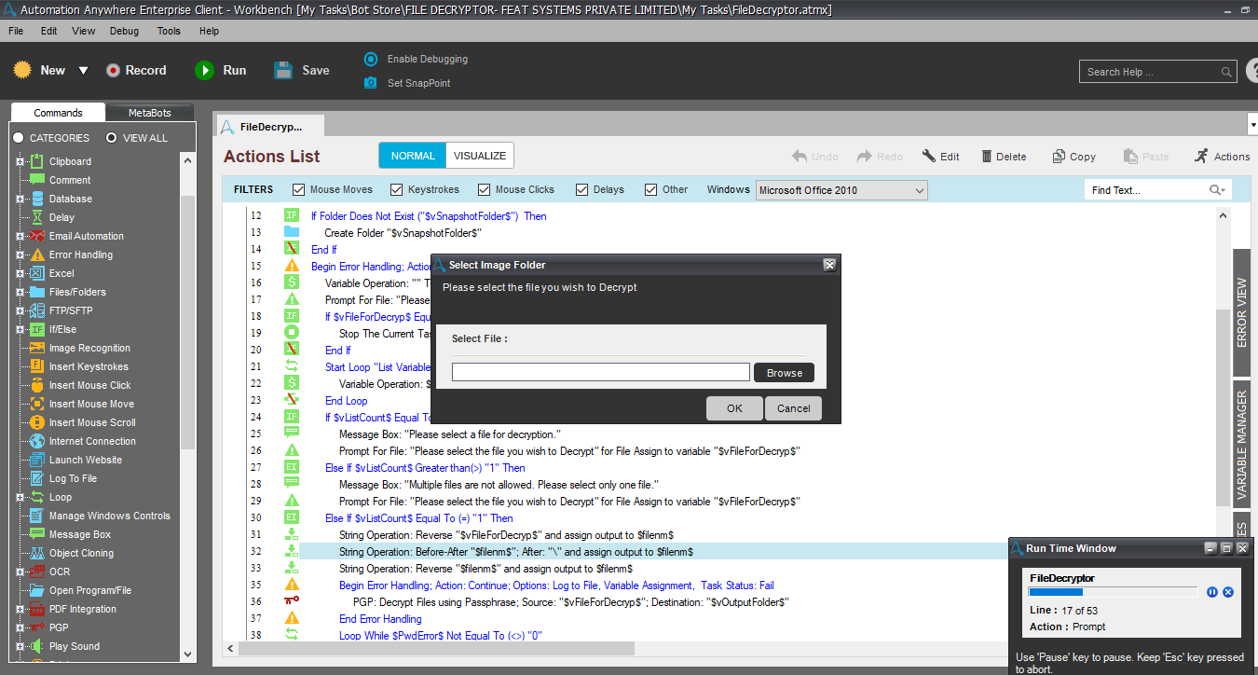Open the Find Text search dropdown arrow

click(x=1223, y=190)
